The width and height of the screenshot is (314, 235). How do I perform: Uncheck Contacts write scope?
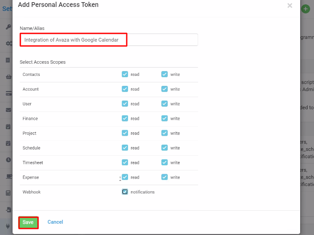tap(164, 74)
